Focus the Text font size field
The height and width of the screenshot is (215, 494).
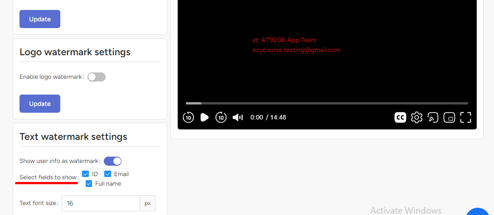click(x=101, y=203)
